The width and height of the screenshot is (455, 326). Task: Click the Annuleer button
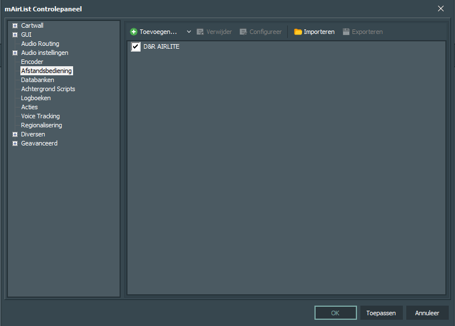[x=427, y=313]
